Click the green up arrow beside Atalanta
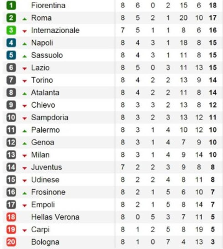The width and height of the screenshot is (223, 249). click(x=25, y=94)
